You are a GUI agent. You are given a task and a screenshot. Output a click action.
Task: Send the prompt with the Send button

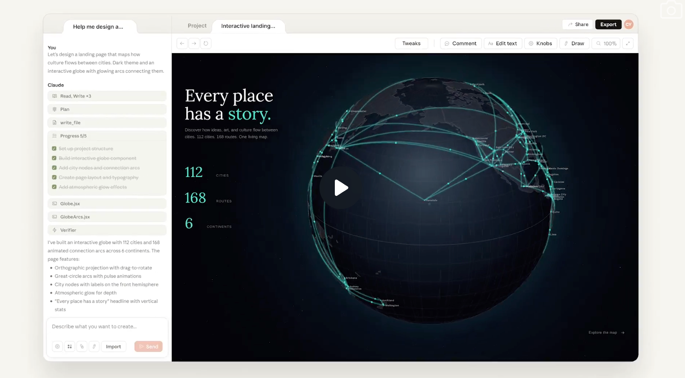click(148, 346)
